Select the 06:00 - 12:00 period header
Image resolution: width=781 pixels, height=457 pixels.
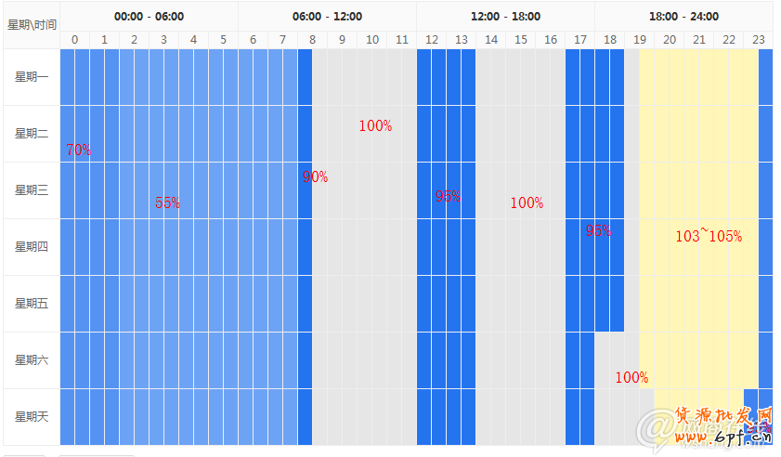pyautogui.click(x=327, y=17)
